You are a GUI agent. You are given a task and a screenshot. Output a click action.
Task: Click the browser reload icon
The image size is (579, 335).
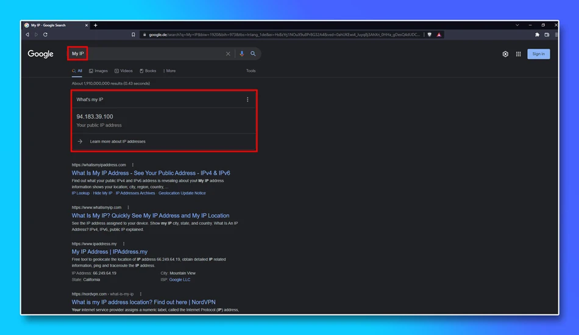[46, 35]
